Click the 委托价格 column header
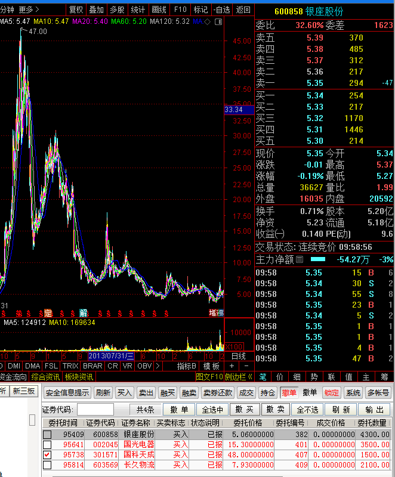 click(x=248, y=423)
